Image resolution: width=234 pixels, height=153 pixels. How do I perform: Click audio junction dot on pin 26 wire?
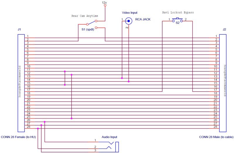pos(45,122)
